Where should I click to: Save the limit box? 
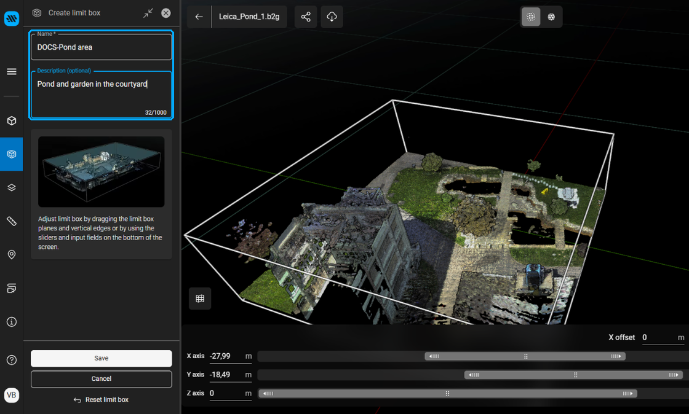tap(101, 358)
